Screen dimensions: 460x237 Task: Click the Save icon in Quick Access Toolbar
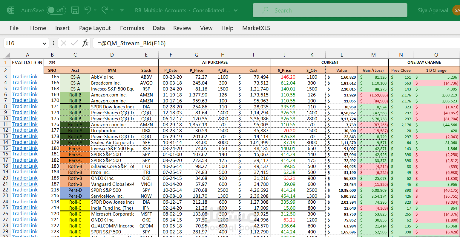click(x=75, y=10)
